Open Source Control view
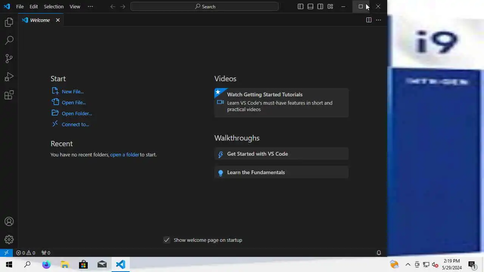This screenshot has height=272, width=484. tap(9, 58)
